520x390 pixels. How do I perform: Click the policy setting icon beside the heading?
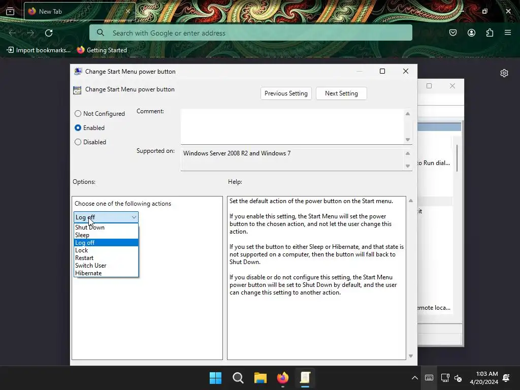[77, 90]
